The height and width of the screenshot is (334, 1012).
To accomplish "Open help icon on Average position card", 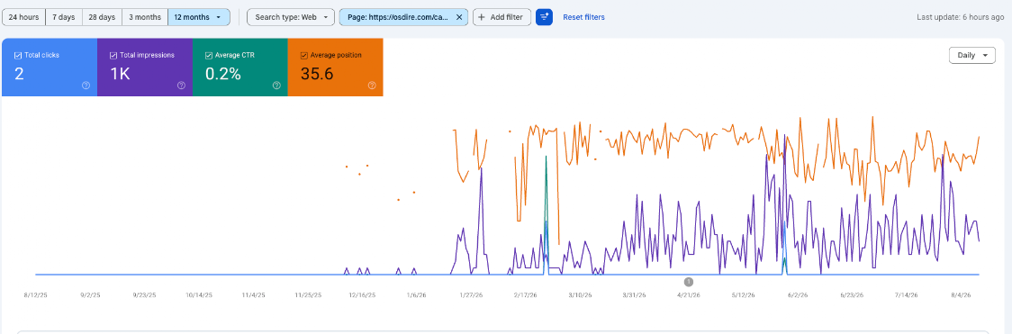I will pos(372,86).
